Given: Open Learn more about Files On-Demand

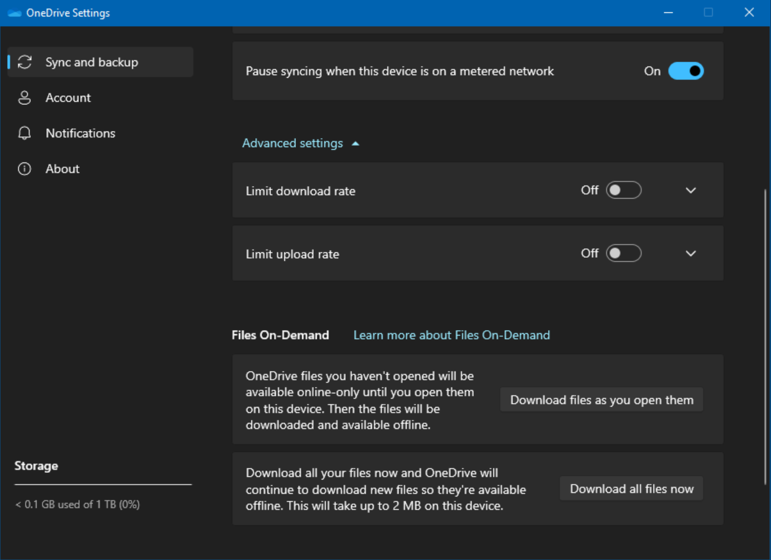Looking at the screenshot, I should pyautogui.click(x=451, y=335).
